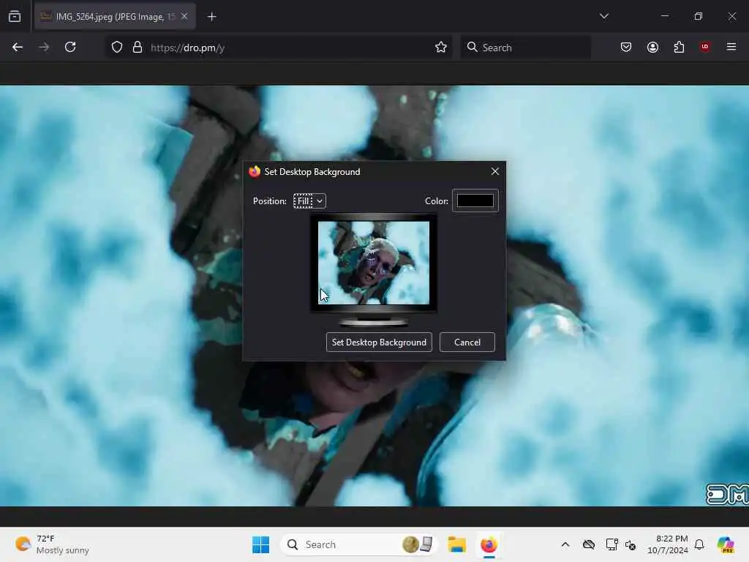749x562 pixels.
Task: Launch Copilot preview from taskbar
Action: [726, 544]
